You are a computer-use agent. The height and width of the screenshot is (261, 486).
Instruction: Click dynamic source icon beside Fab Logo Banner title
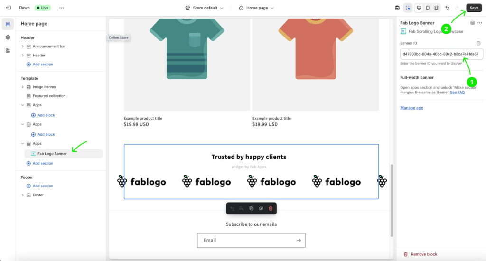click(x=472, y=23)
